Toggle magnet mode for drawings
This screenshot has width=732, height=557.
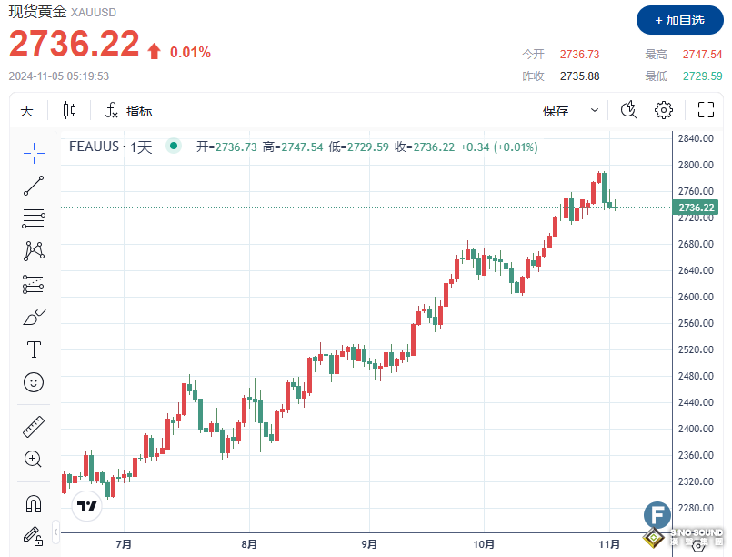(x=34, y=502)
